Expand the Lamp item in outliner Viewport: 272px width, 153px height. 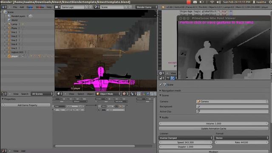(5, 24)
